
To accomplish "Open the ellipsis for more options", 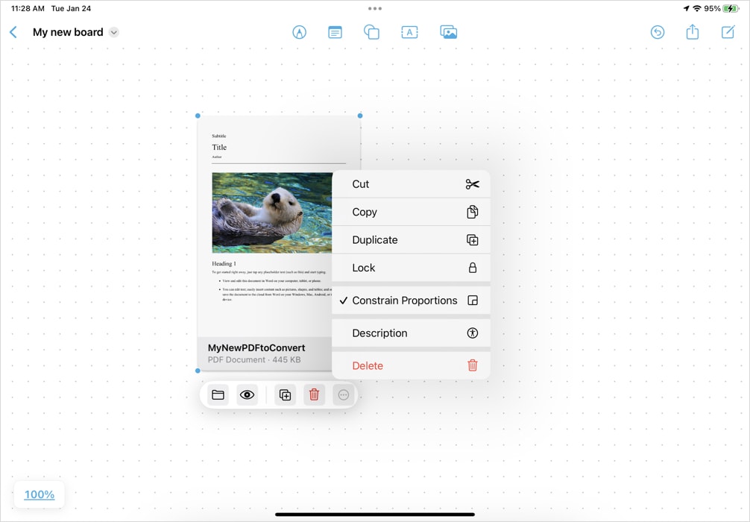I will click(343, 394).
